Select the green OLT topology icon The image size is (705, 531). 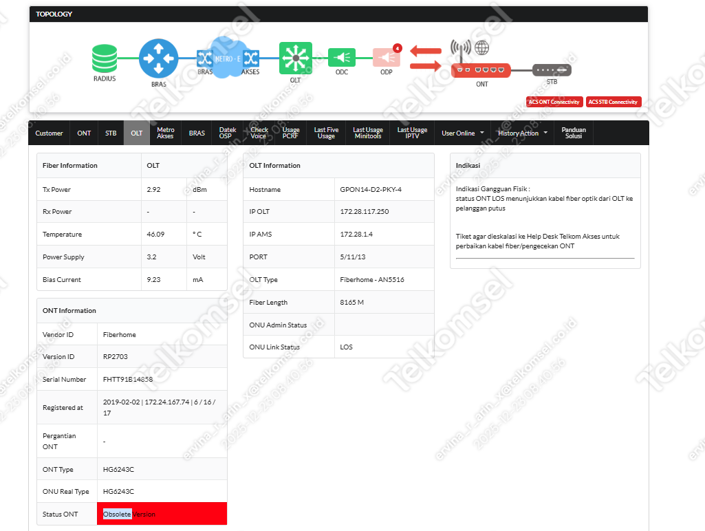tap(295, 58)
